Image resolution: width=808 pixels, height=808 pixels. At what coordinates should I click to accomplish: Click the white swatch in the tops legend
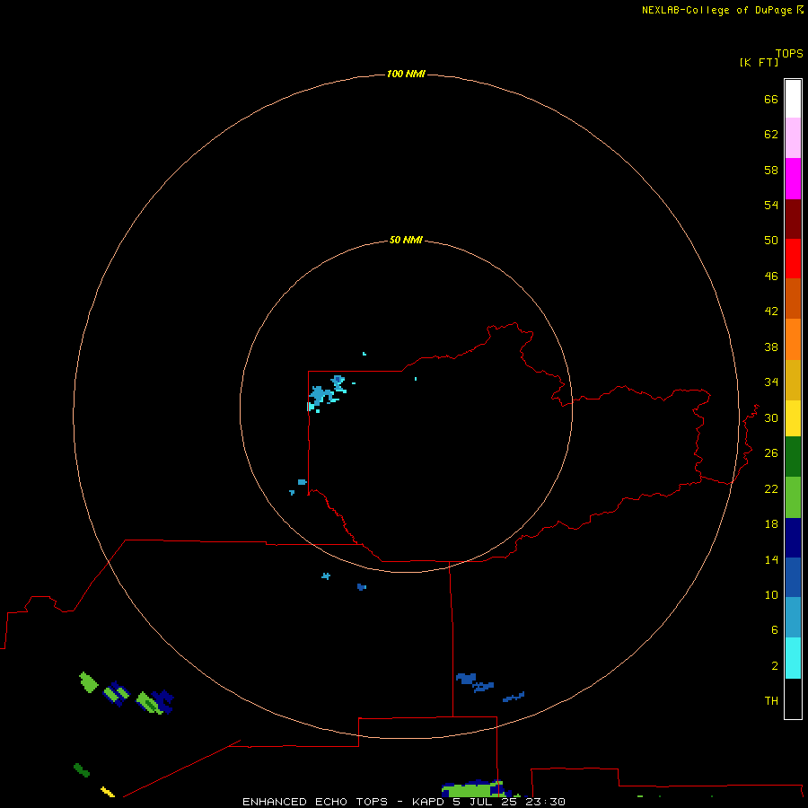click(x=793, y=99)
